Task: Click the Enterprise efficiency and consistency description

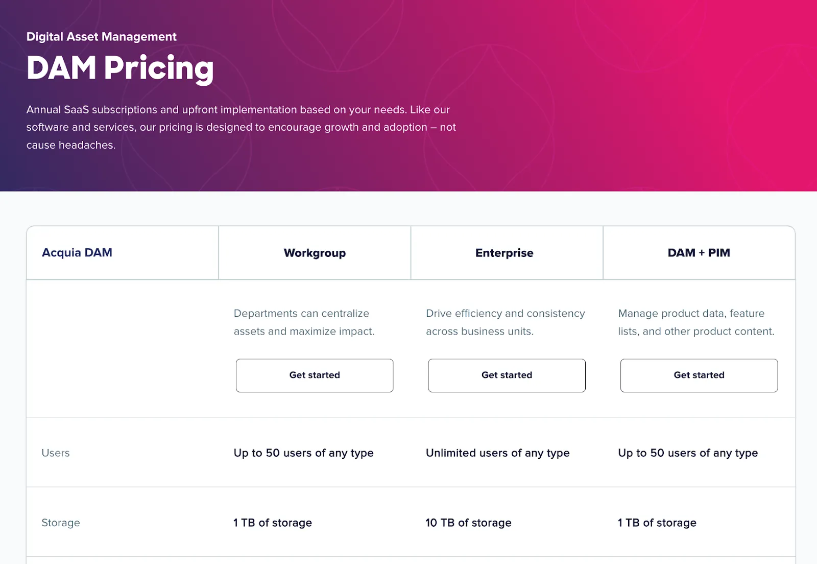Action: click(x=505, y=322)
